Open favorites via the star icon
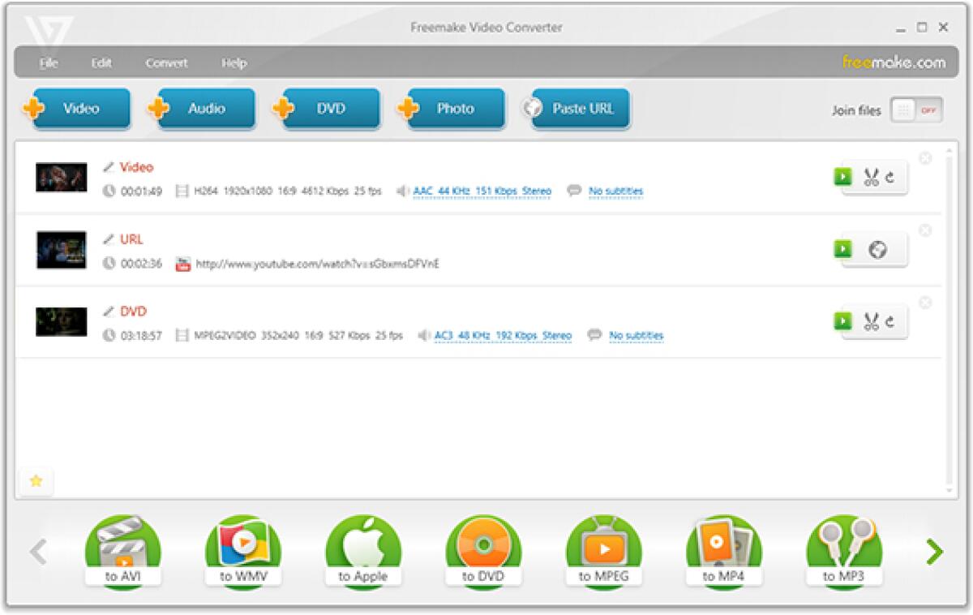This screenshot has height=615, width=973. (36, 481)
